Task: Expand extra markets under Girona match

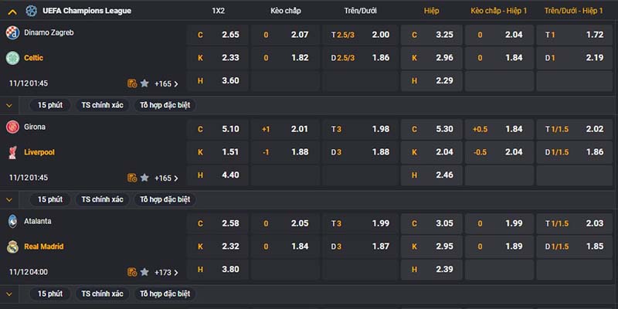Action: point(9,200)
